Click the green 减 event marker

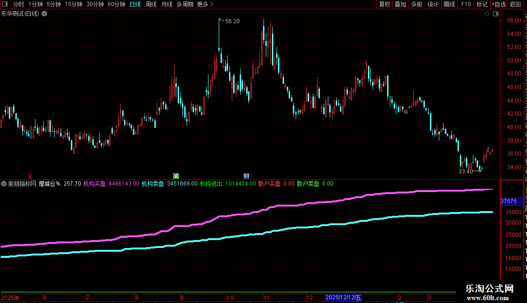tap(176, 176)
